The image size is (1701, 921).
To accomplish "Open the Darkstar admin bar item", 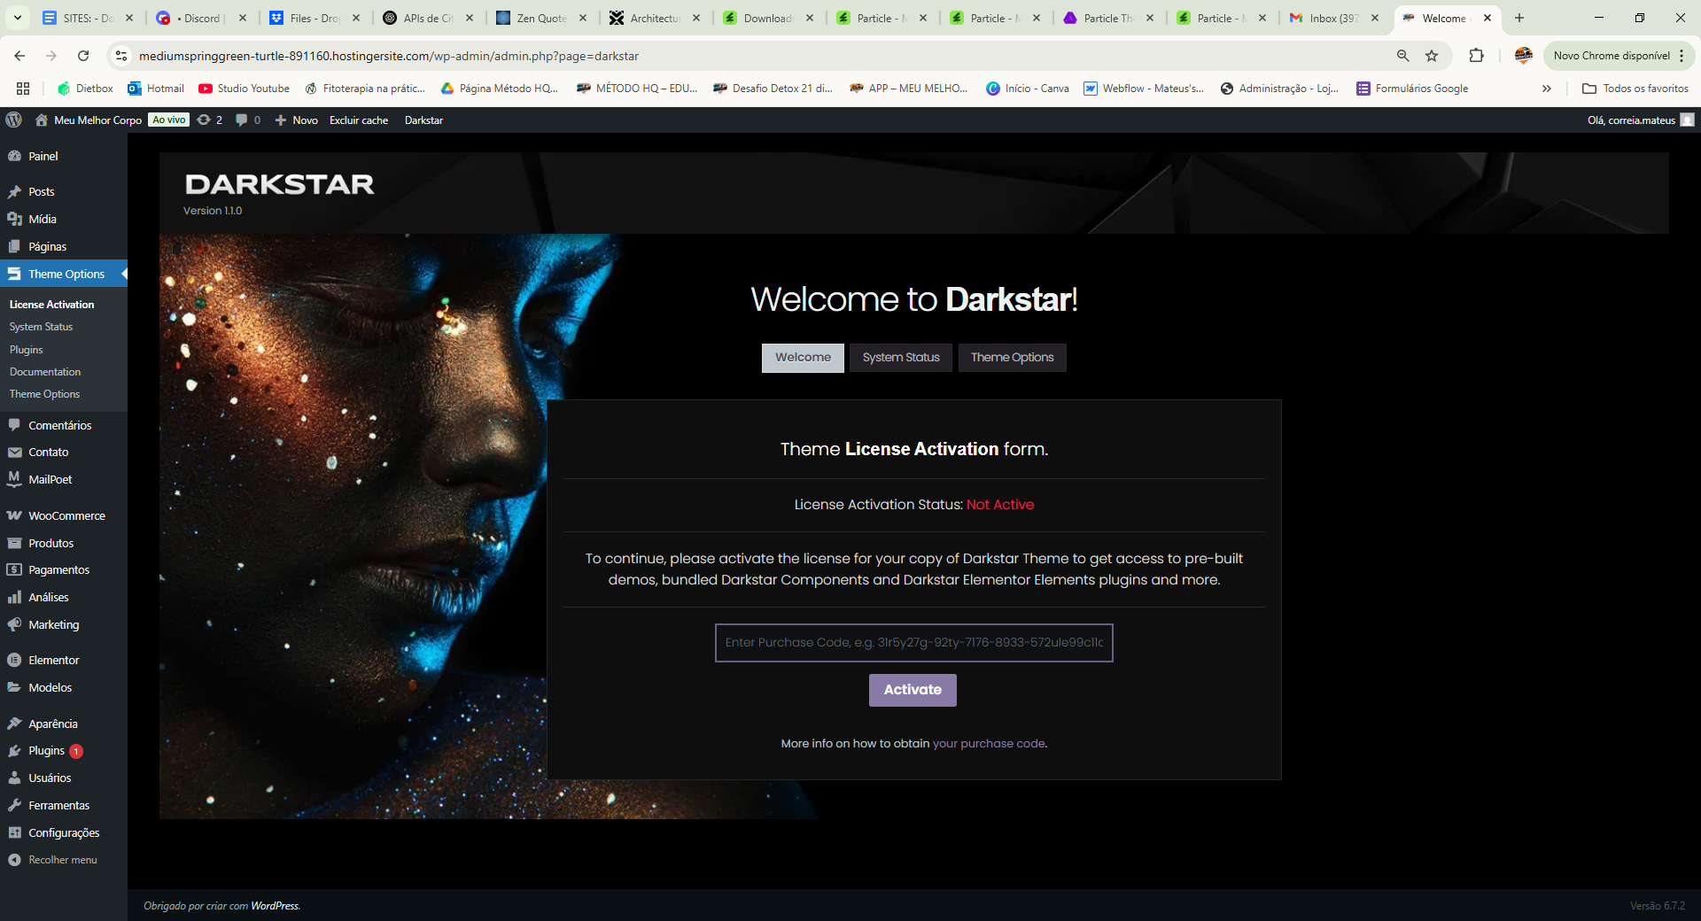I will [x=423, y=120].
